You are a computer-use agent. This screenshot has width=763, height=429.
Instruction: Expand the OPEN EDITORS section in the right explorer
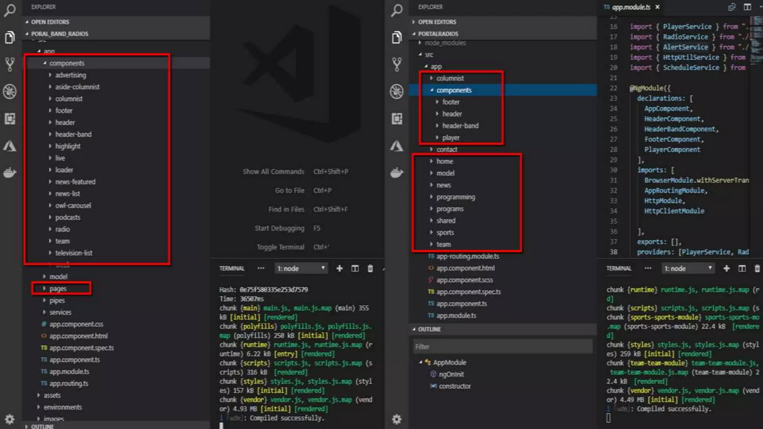click(437, 22)
